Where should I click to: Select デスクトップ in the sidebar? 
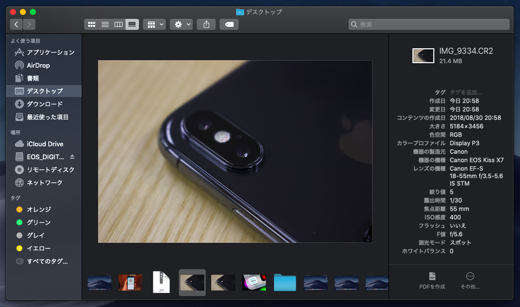click(x=44, y=91)
